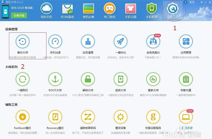
Task: Start 一键刷机 flashing tool
Action: [x=23, y=79]
